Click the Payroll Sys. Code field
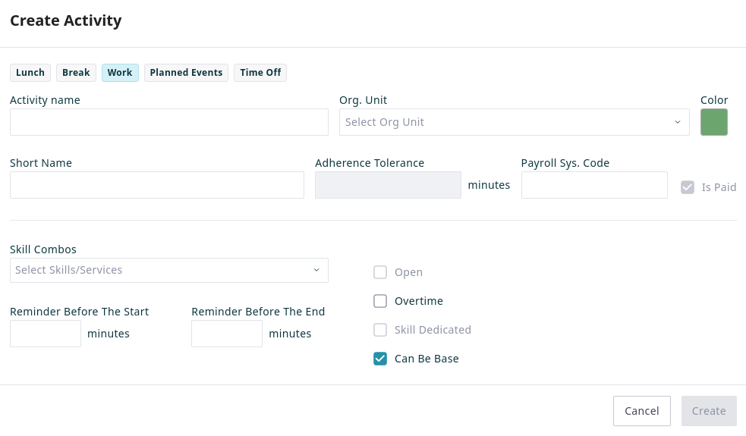Viewport: 746px width, 436px height. pos(593,185)
